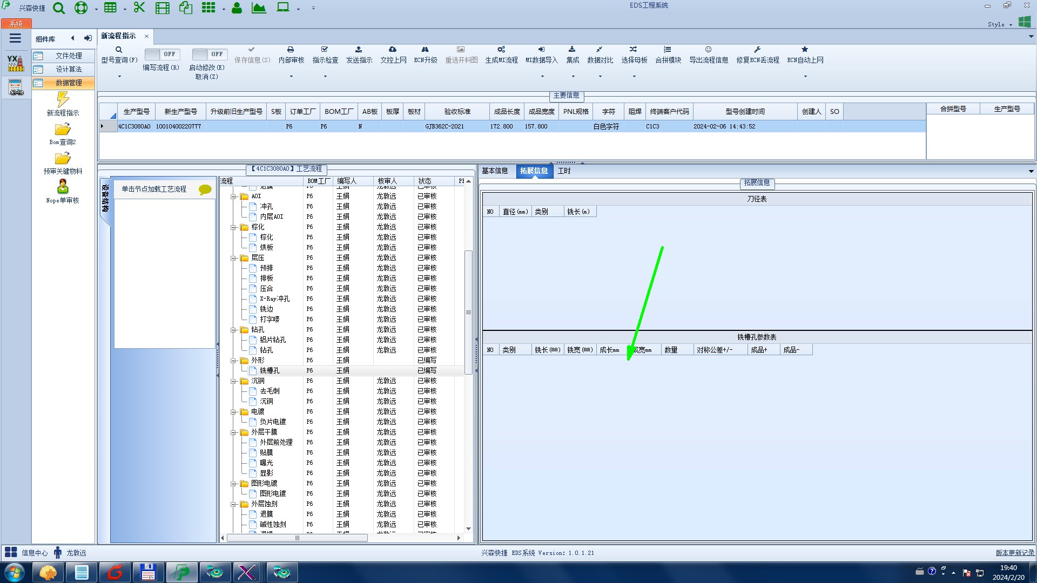Image resolution: width=1037 pixels, height=583 pixels.
Task: Click 发送指示 upload icon
Action: 359,49
